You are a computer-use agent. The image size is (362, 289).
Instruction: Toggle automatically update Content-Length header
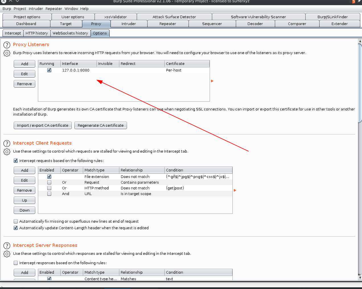click(16, 228)
